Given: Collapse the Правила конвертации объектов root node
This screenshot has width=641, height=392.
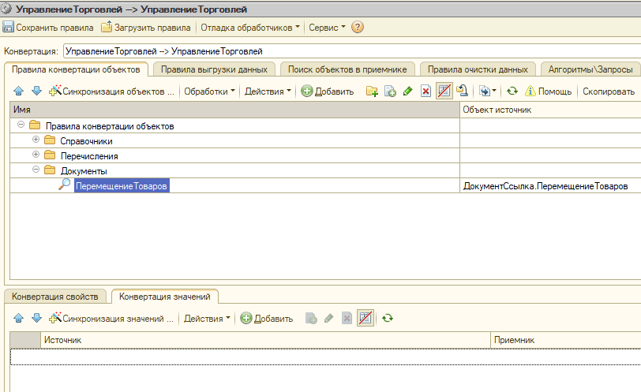Looking at the screenshot, I should click(x=21, y=125).
